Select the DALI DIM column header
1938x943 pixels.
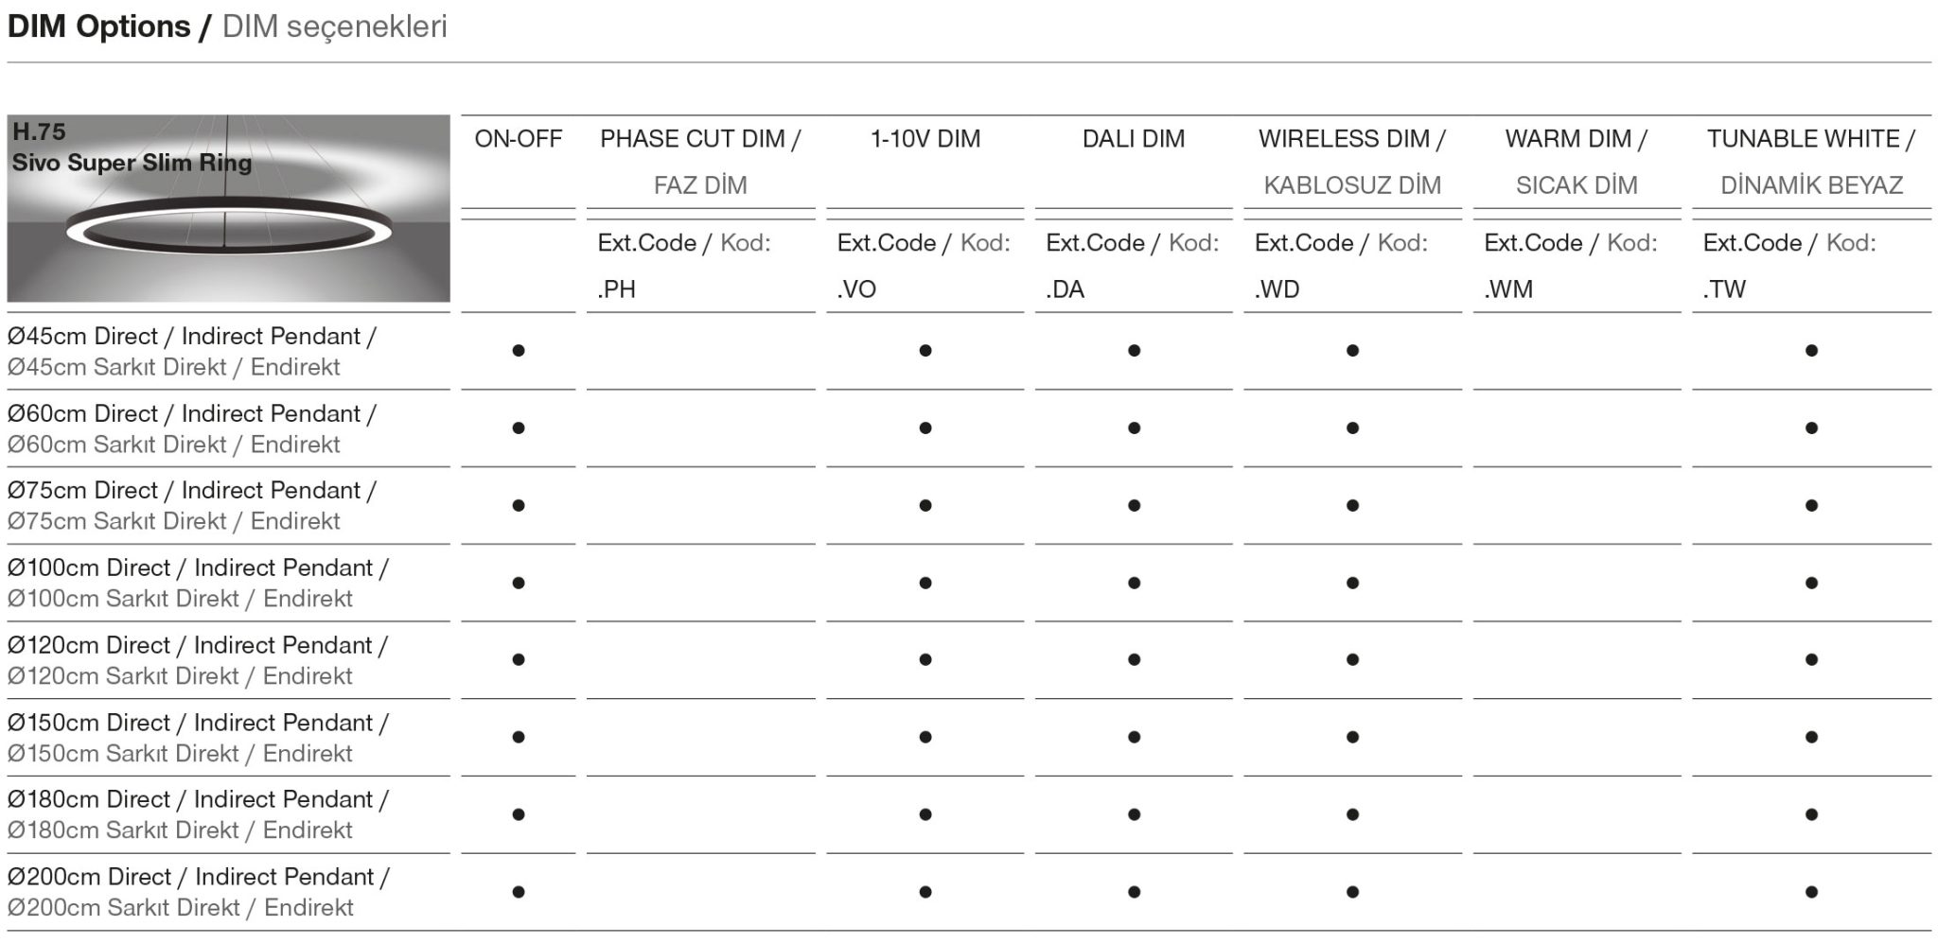click(x=1134, y=139)
